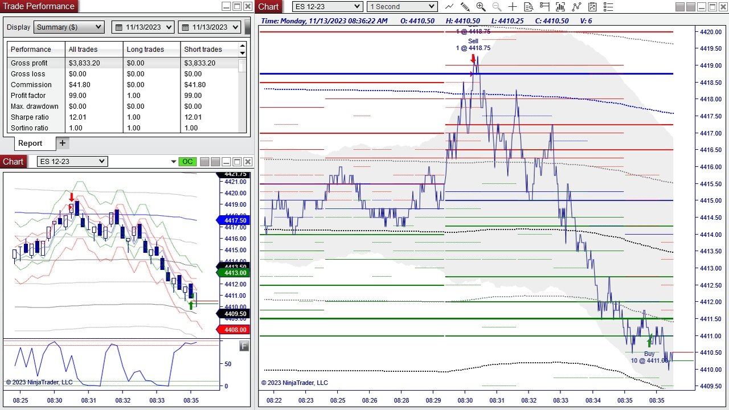Open the Strategies icon

coord(593,7)
